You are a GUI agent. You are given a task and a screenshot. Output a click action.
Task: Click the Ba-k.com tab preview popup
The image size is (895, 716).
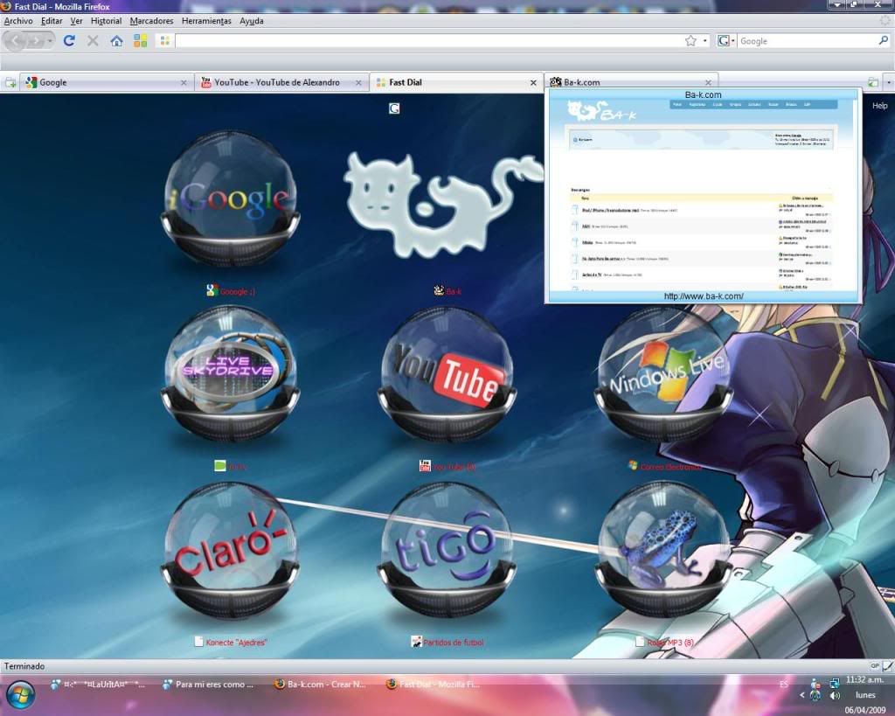tap(704, 196)
